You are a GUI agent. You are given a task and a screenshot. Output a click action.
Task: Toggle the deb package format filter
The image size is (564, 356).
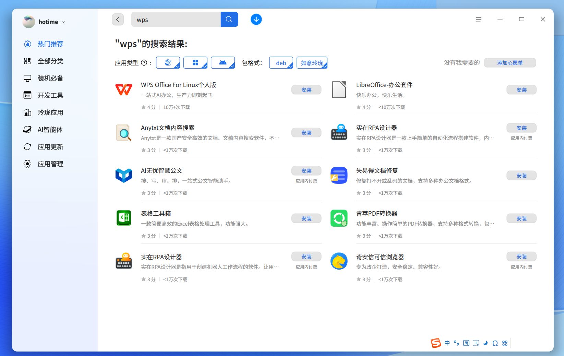pos(281,63)
